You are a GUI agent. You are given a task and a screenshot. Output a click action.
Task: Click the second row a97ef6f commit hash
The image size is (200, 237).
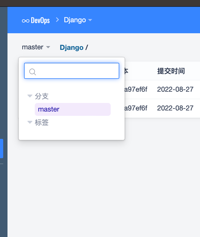[x=136, y=108]
